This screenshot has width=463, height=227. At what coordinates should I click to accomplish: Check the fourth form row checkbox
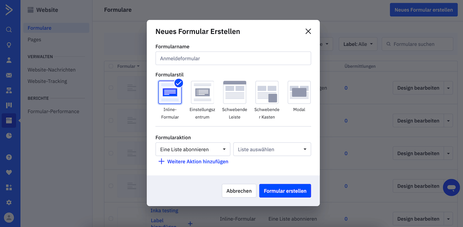(x=111, y=186)
